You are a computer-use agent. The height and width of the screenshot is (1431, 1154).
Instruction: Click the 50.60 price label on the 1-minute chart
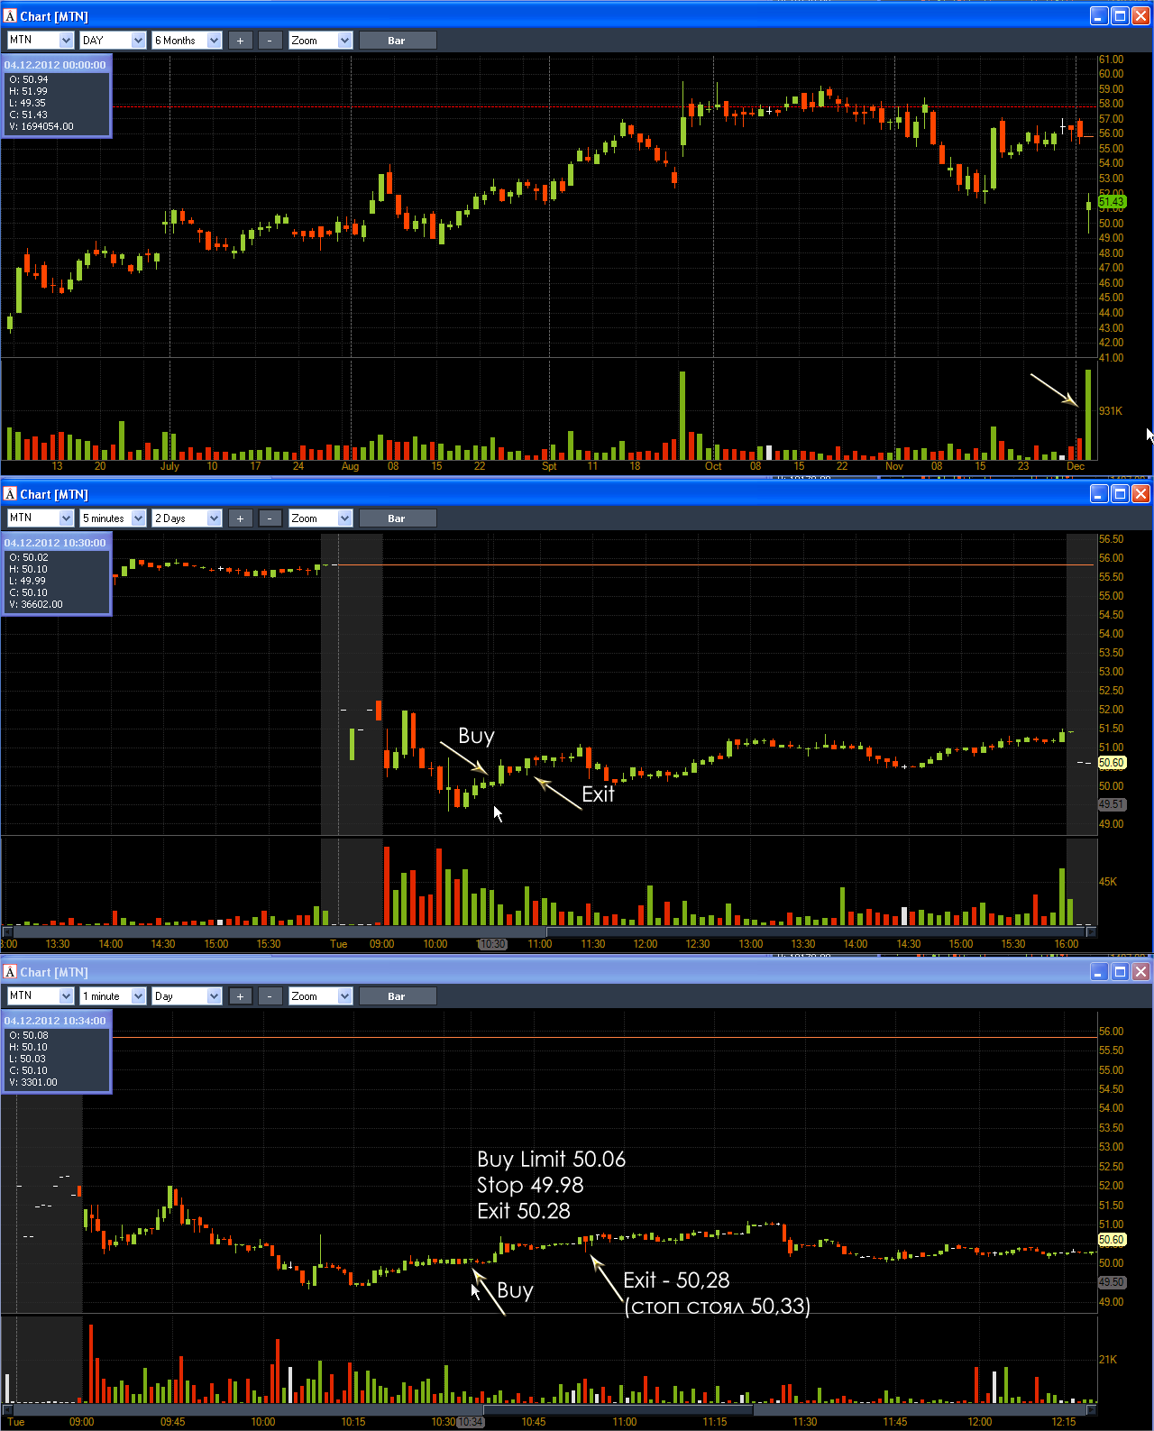coord(1112,1240)
